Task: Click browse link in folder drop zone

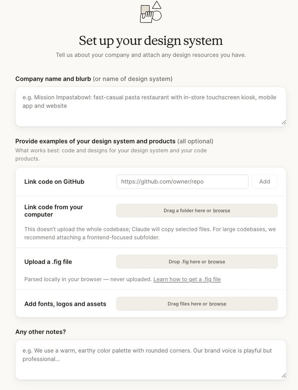Action: click(x=221, y=211)
